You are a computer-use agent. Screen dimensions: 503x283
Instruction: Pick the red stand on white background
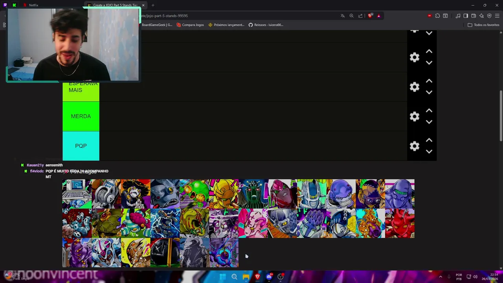(x=400, y=223)
